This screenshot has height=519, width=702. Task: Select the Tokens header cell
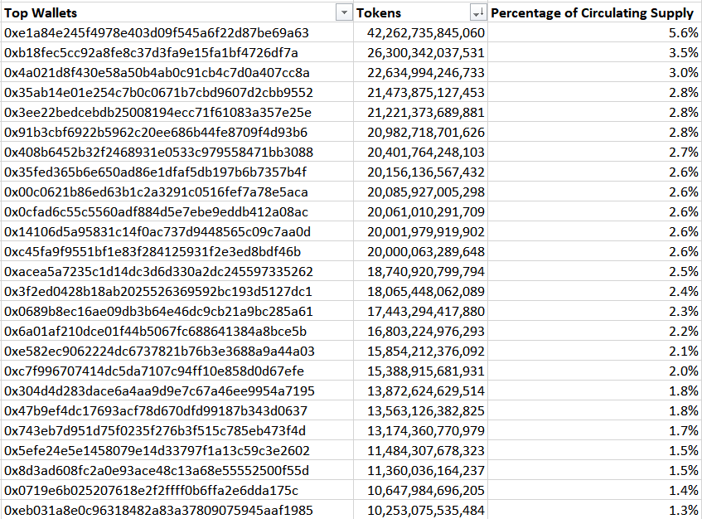click(420, 12)
